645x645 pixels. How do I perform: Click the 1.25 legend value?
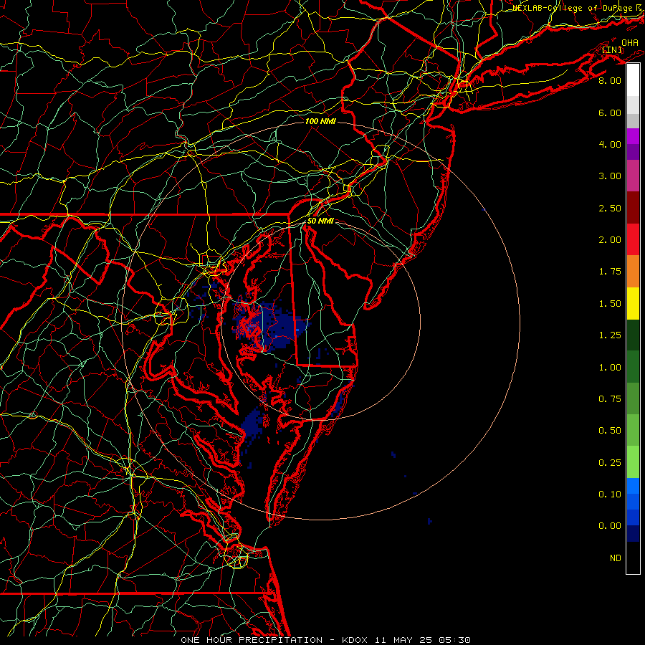coord(610,335)
